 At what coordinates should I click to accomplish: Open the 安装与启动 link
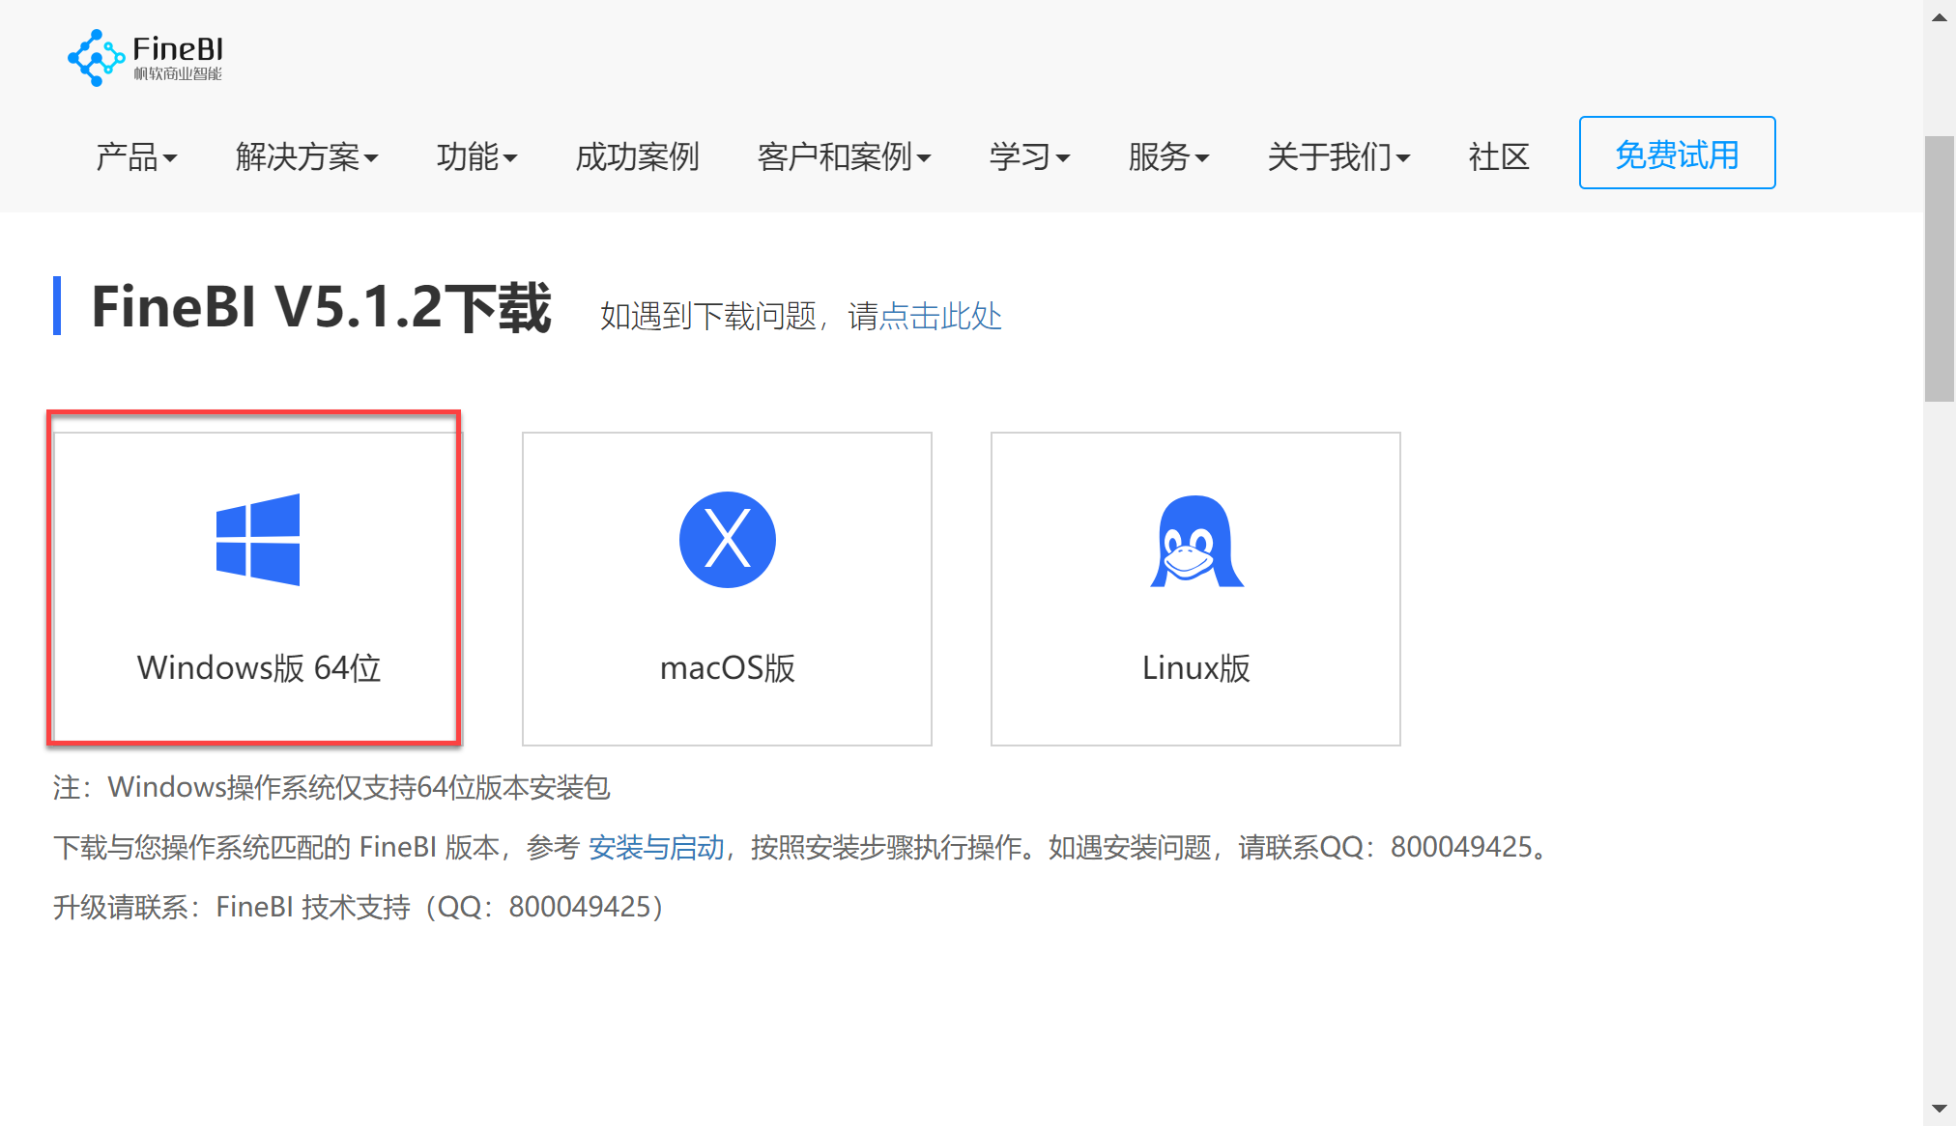[656, 847]
